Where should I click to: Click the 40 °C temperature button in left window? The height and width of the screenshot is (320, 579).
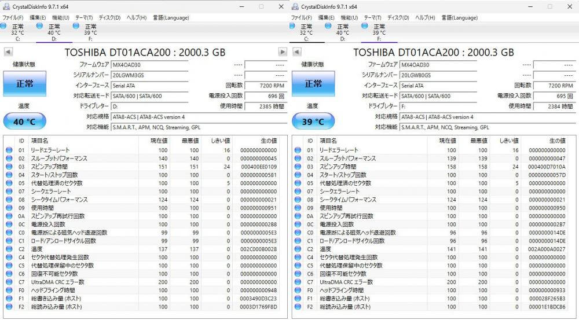point(25,122)
